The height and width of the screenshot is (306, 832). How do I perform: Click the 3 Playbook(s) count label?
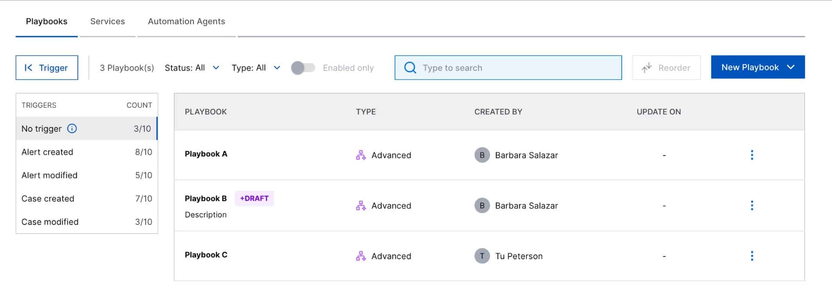(x=127, y=68)
